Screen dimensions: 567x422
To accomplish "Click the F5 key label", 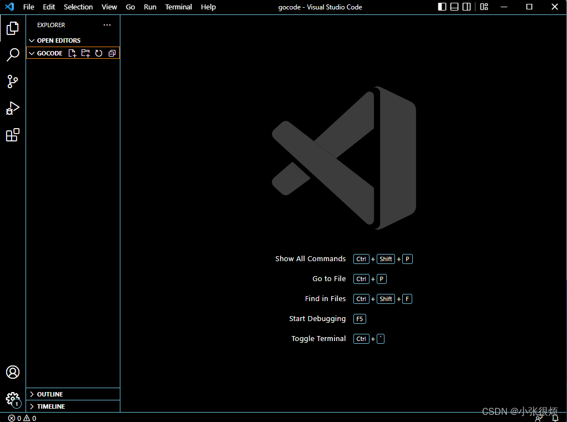I will 360,319.
